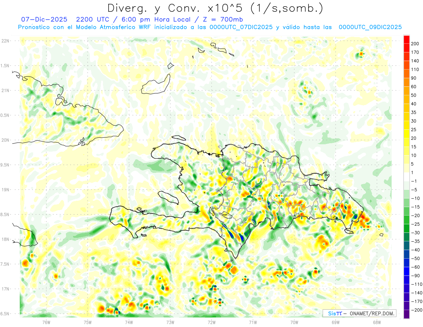Click the '9.5N' latitude label
Screen dimensions: 423x327
click(x=5, y=165)
